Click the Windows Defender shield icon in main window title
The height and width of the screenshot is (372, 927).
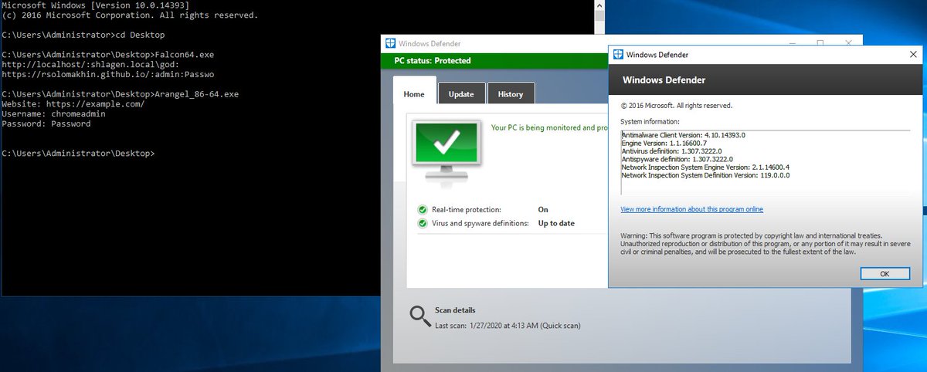pyautogui.click(x=390, y=42)
